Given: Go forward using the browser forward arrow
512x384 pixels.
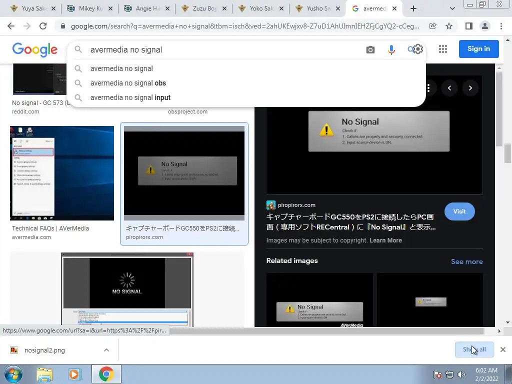Looking at the screenshot, I should [27, 26].
